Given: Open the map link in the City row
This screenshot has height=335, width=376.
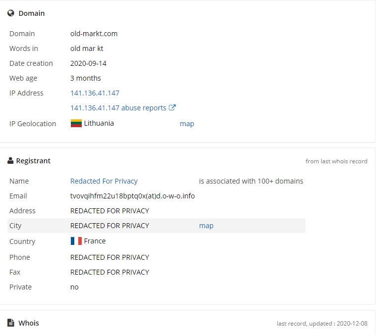Looking at the screenshot, I should click(206, 226).
